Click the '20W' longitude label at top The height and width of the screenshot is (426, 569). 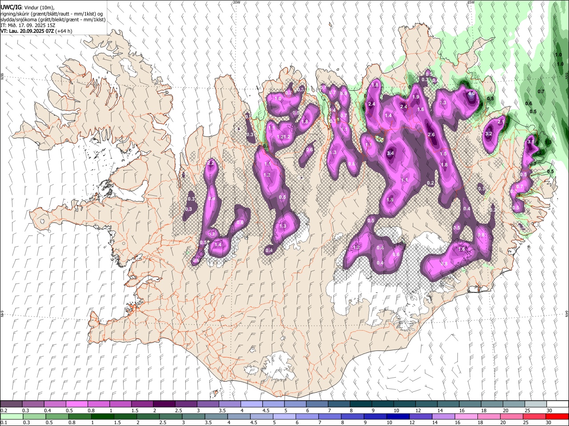(236, 2)
